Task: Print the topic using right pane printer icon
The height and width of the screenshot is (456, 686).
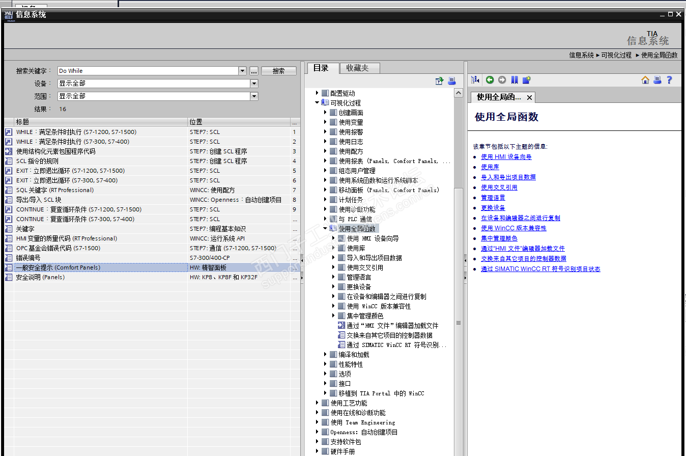Action: (x=657, y=80)
